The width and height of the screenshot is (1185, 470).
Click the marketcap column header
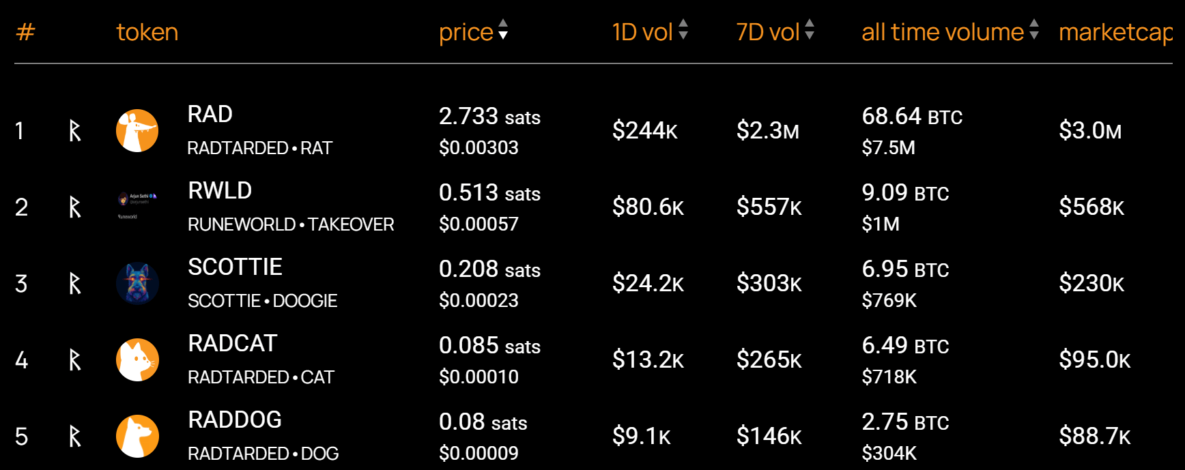[x=1115, y=32]
